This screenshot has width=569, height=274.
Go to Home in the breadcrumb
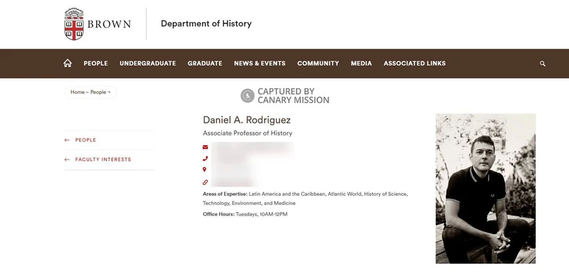click(x=78, y=93)
